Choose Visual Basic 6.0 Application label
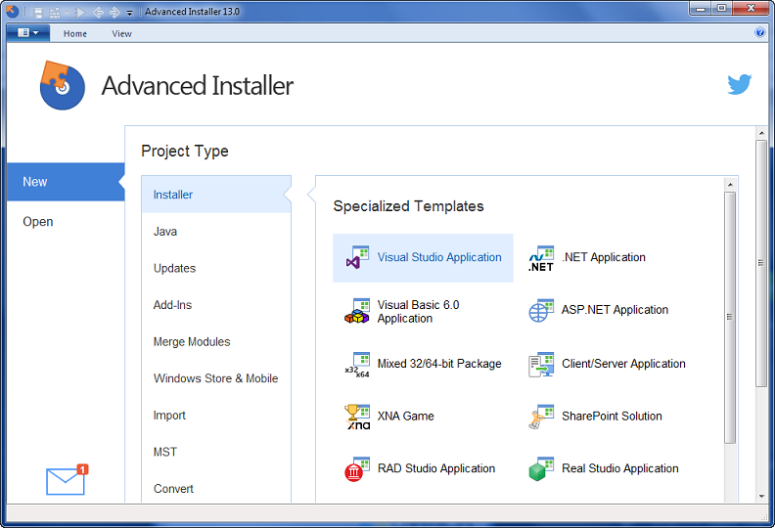 pyautogui.click(x=418, y=312)
